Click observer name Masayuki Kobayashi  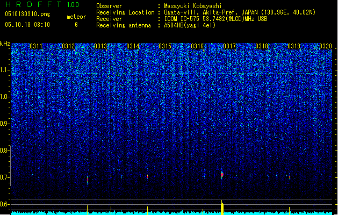coord(193,6)
